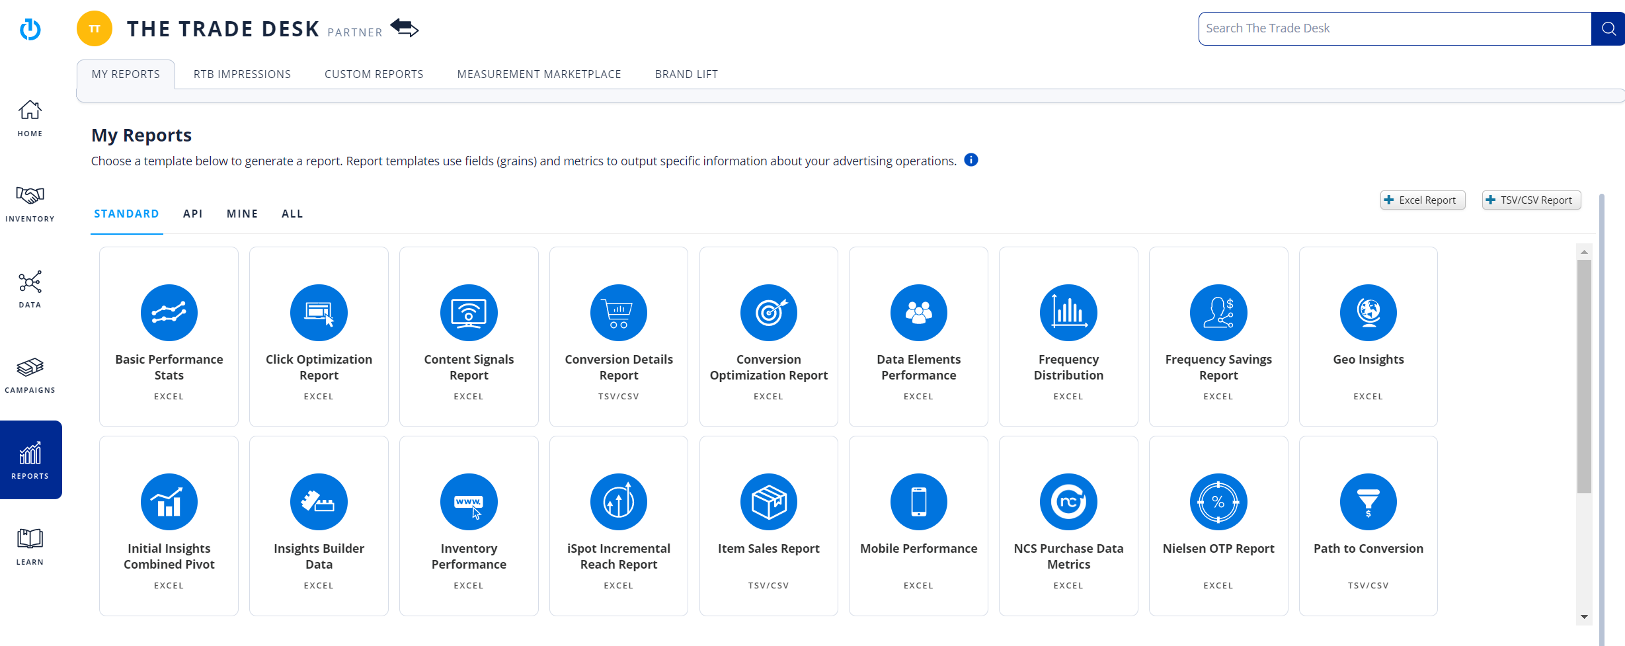Viewport: 1625px width, 646px height.
Task: Switch to Custom Reports tab
Action: [x=374, y=74]
